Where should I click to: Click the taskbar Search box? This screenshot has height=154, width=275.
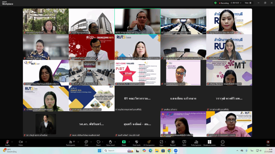point(119,151)
